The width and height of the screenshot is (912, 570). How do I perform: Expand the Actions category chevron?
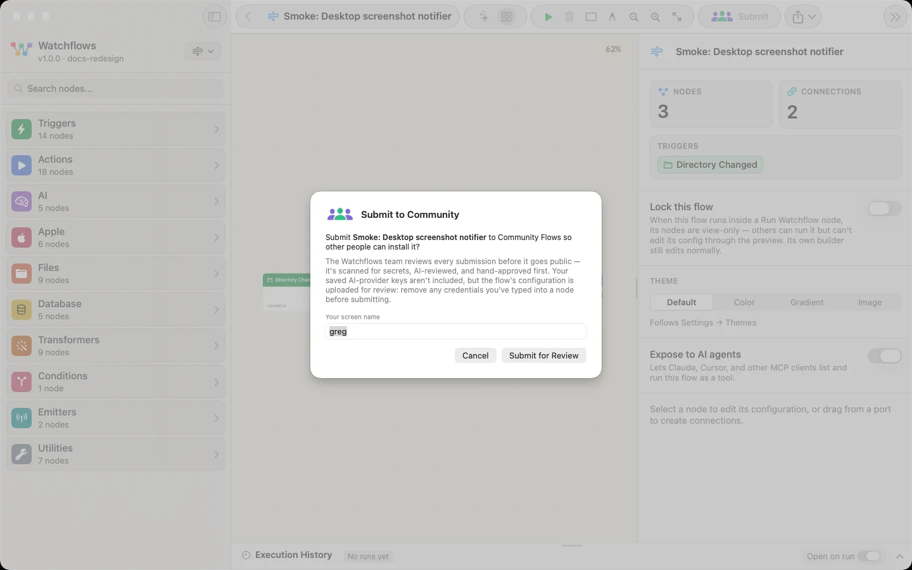pyautogui.click(x=217, y=165)
